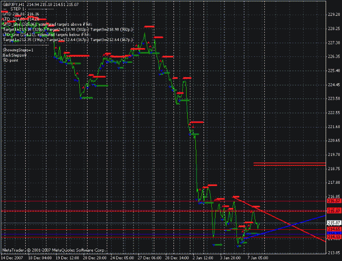
Task: Click the 221.60 price axis label
Action: coord(334,127)
